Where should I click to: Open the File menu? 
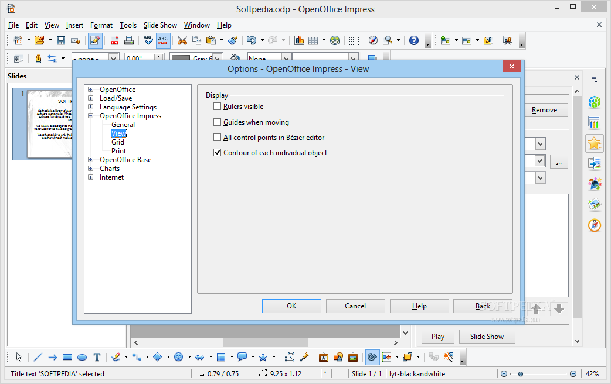(x=13, y=25)
